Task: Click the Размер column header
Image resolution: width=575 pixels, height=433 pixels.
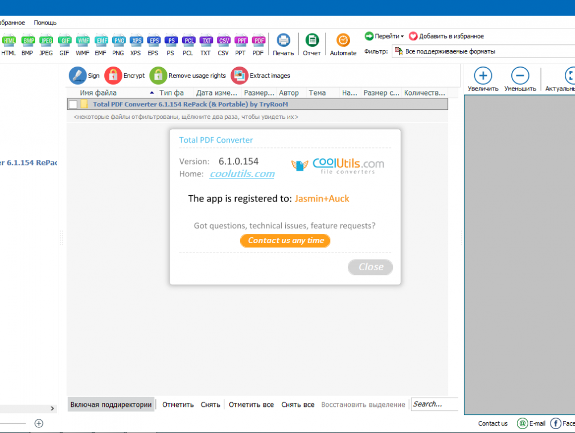Action: [259, 93]
